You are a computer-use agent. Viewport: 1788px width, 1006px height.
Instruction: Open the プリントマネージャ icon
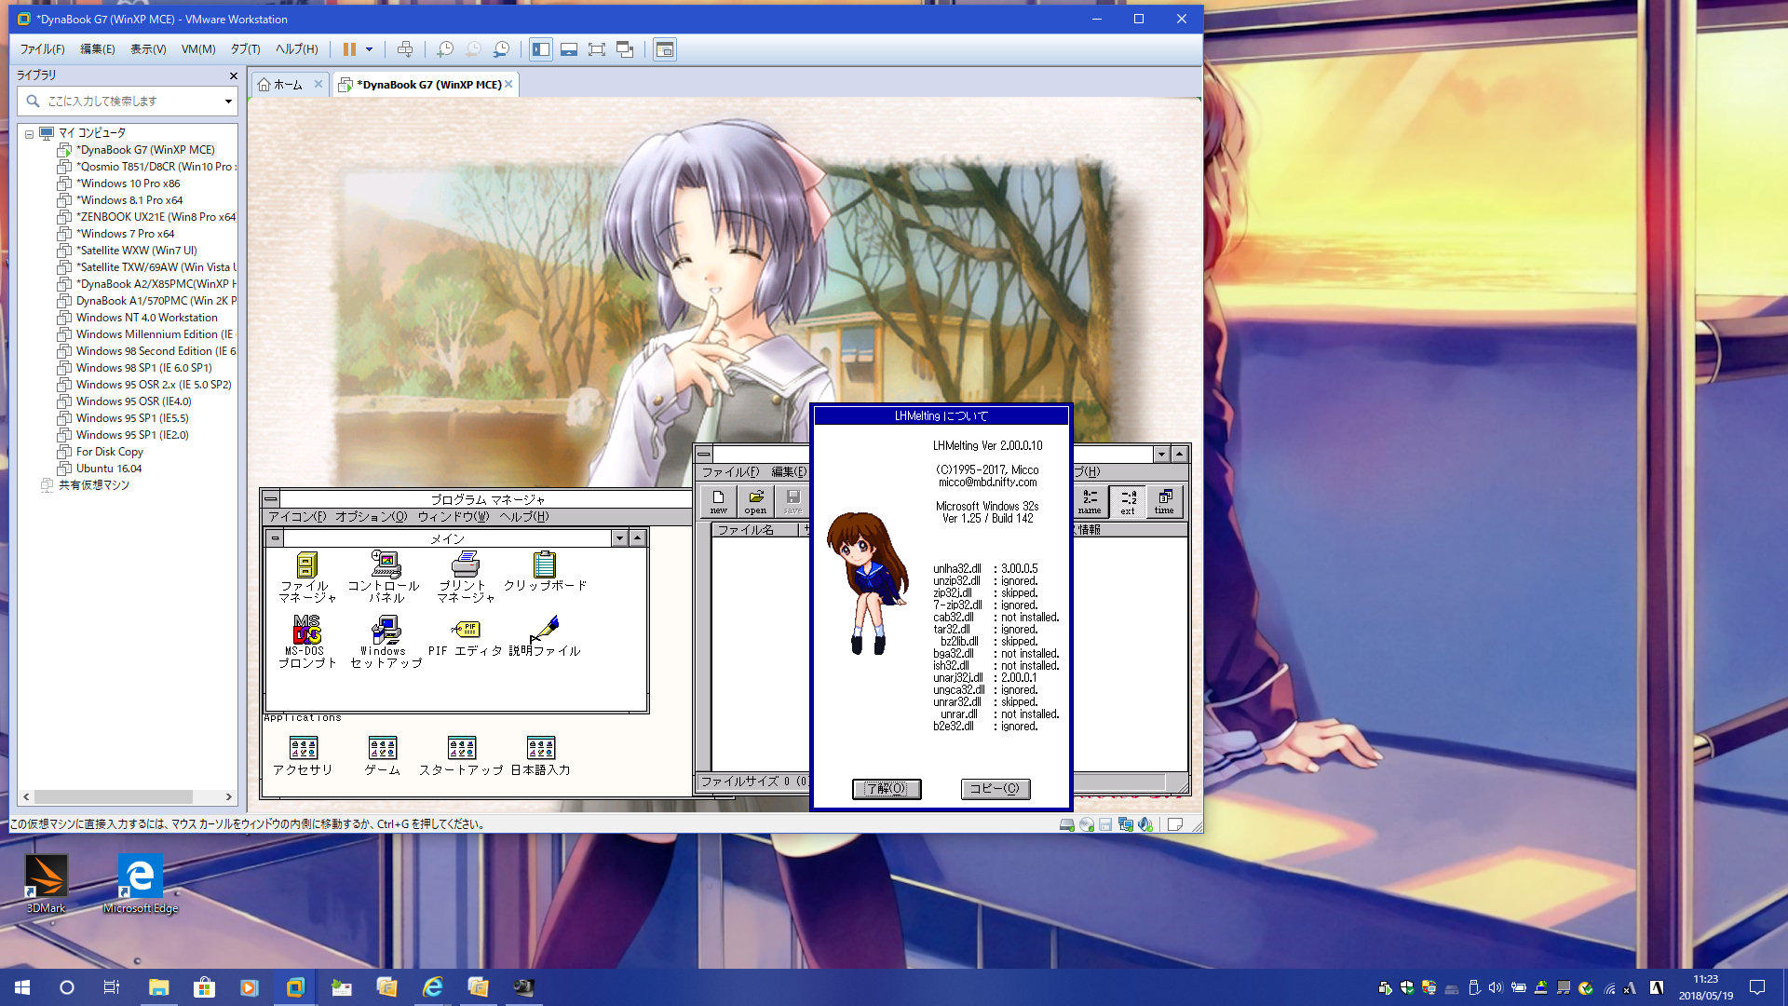[465, 577]
